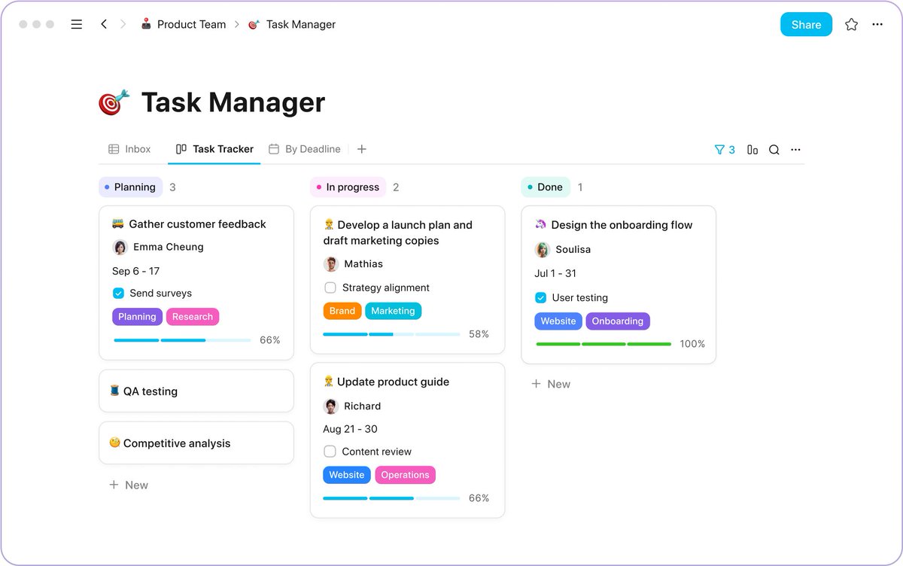The image size is (903, 566).
Task: Click the In progress column header label
Action: coord(347,187)
